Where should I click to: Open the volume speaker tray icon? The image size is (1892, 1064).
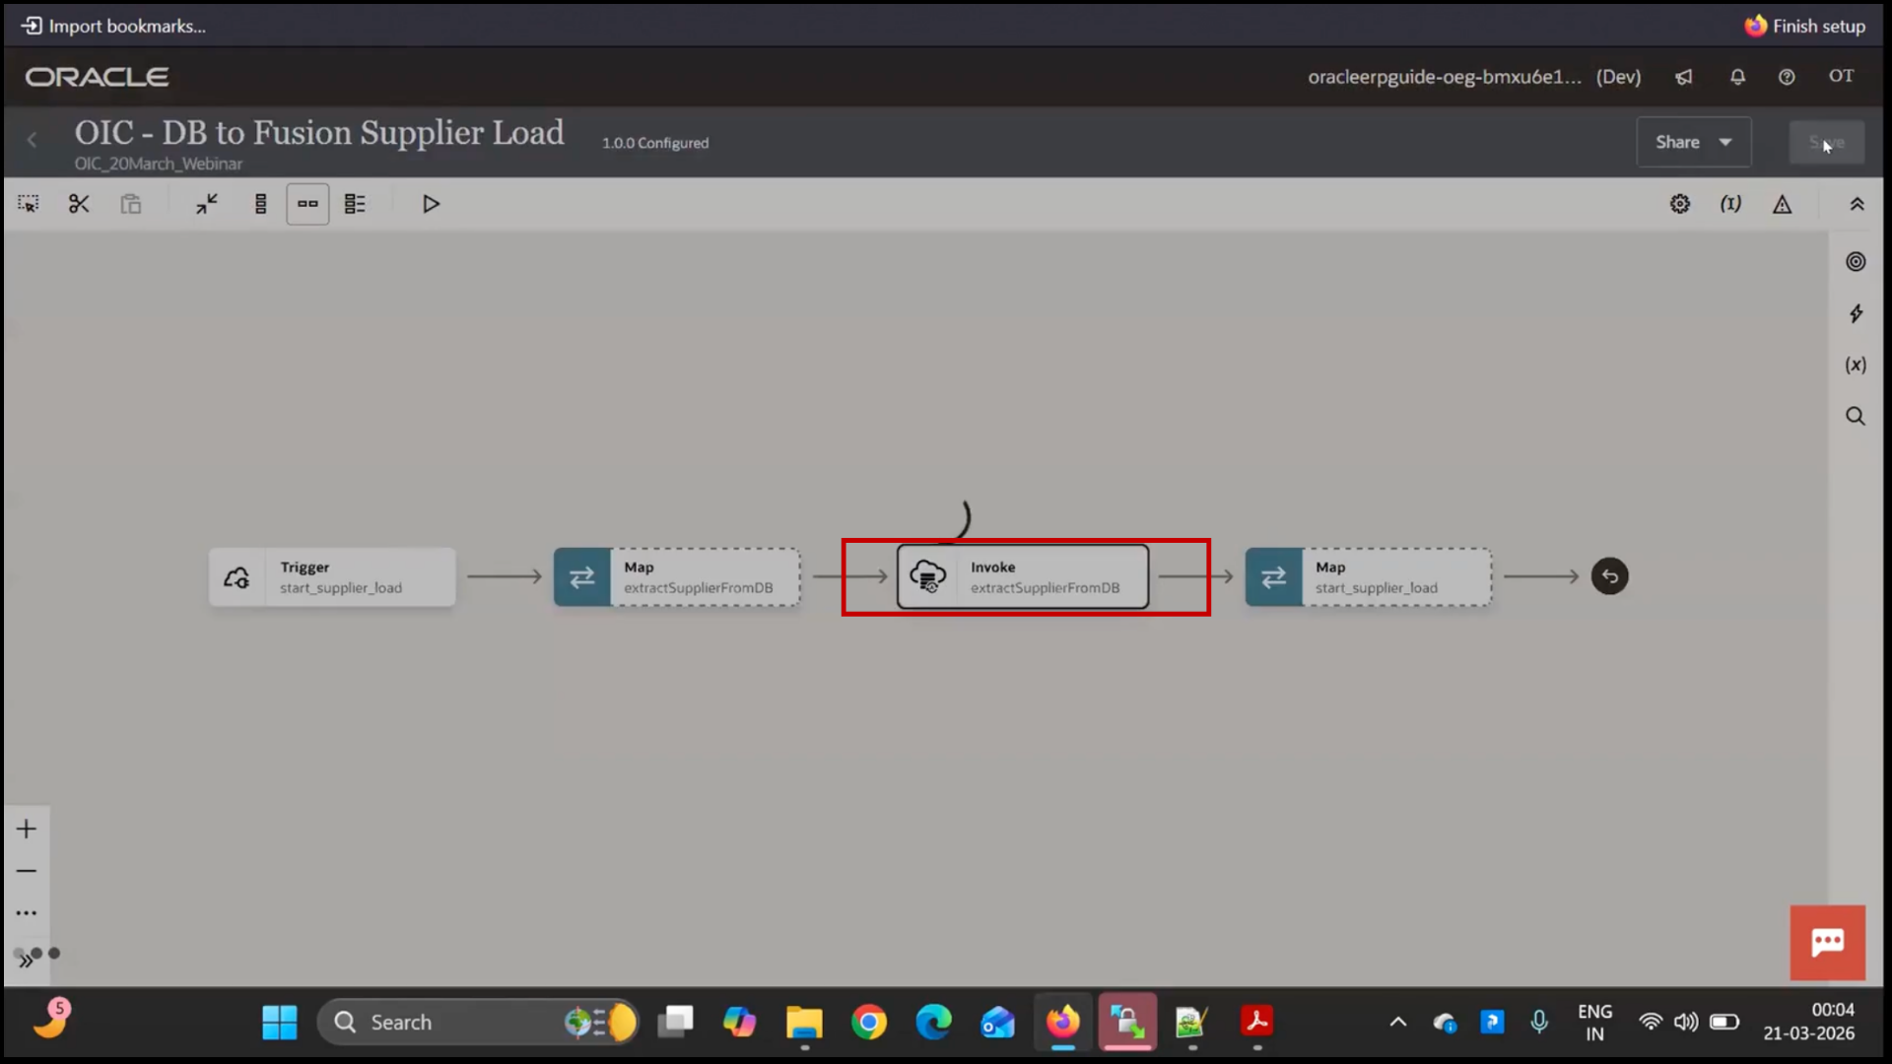[1686, 1023]
